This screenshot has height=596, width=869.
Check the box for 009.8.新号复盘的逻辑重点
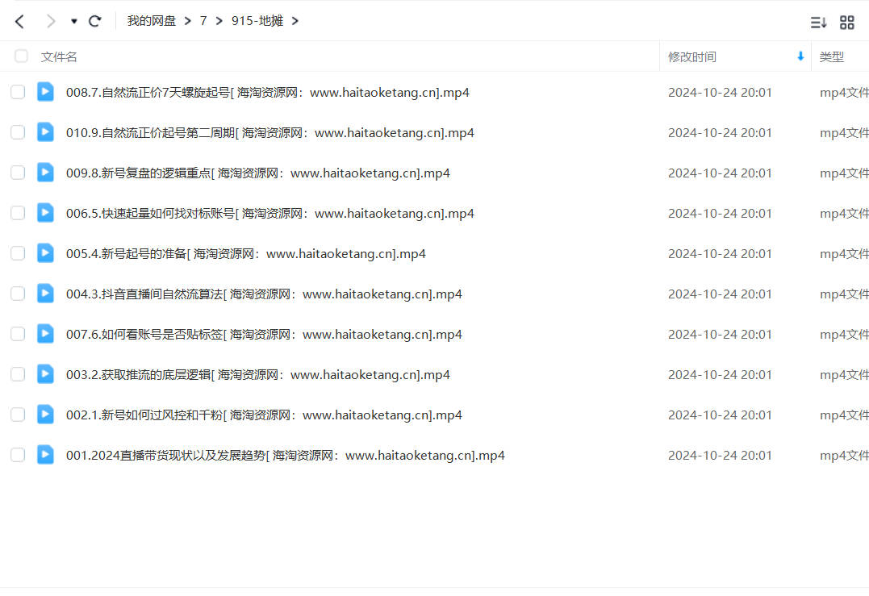coord(18,173)
